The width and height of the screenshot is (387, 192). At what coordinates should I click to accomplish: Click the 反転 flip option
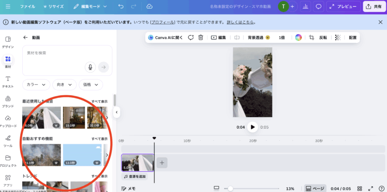tap(323, 38)
